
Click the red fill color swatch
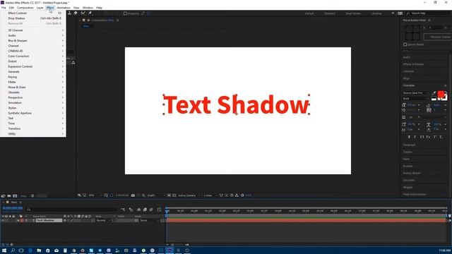tap(441, 94)
